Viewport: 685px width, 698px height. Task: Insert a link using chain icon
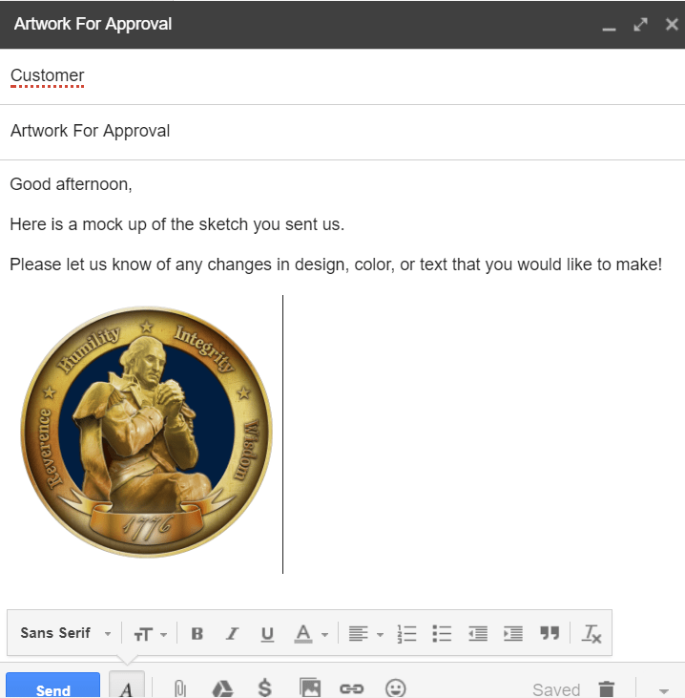tap(352, 688)
